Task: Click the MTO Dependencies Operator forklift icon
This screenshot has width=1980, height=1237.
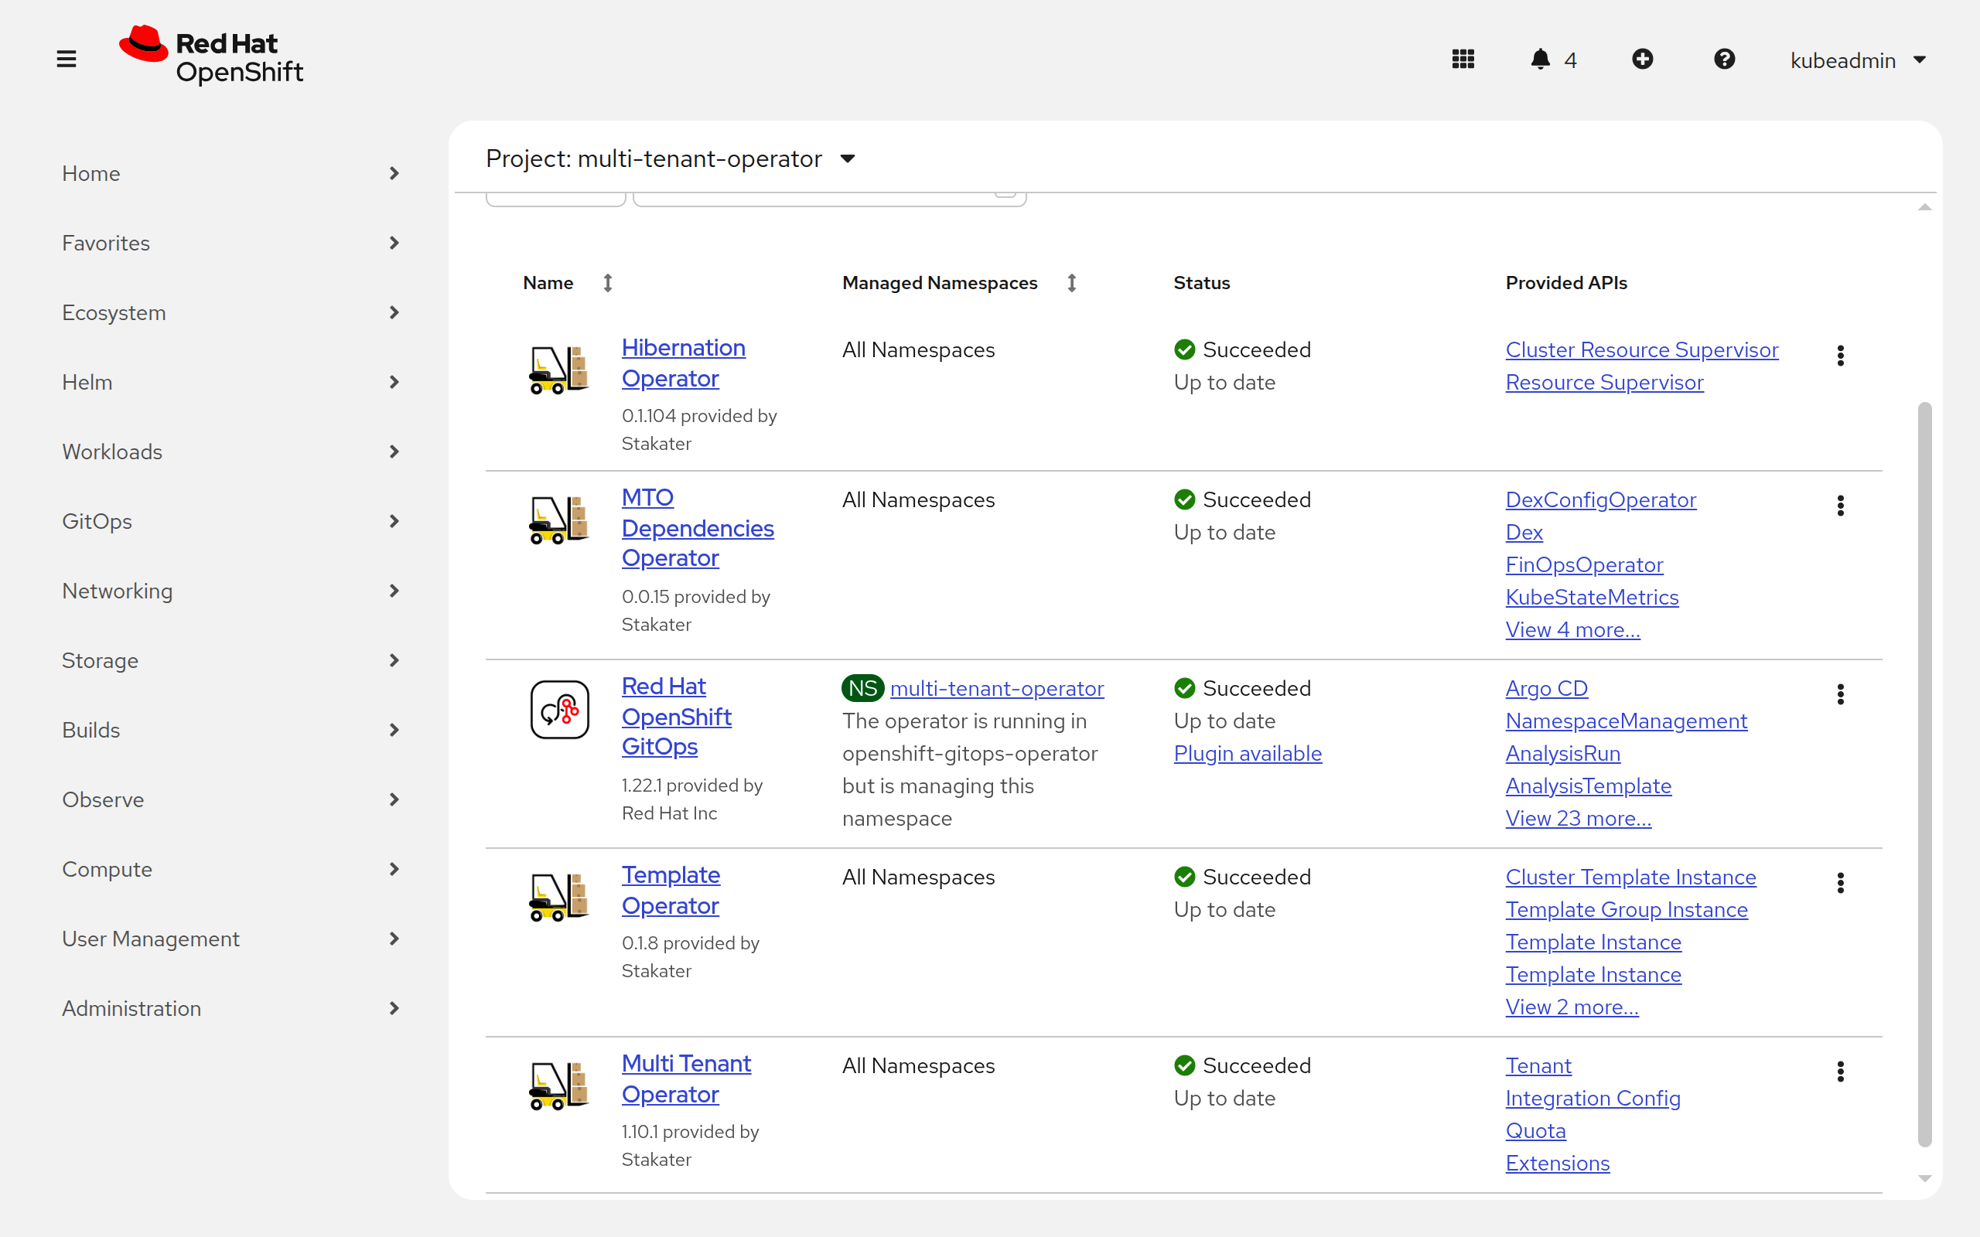Action: (560, 520)
